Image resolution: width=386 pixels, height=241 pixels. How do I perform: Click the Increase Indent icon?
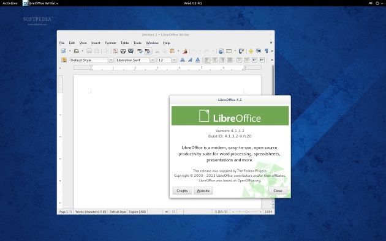262,60
